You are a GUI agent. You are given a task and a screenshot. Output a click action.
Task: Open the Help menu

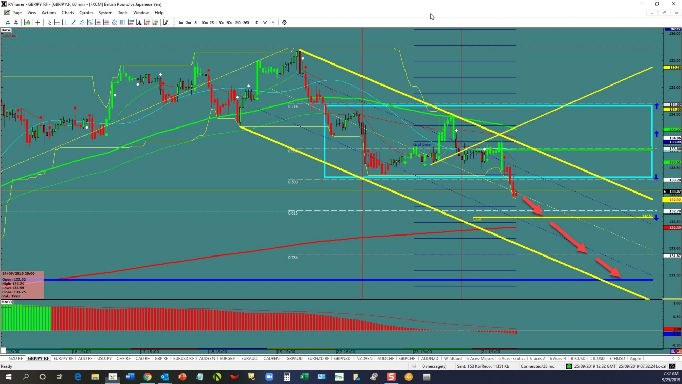click(159, 13)
